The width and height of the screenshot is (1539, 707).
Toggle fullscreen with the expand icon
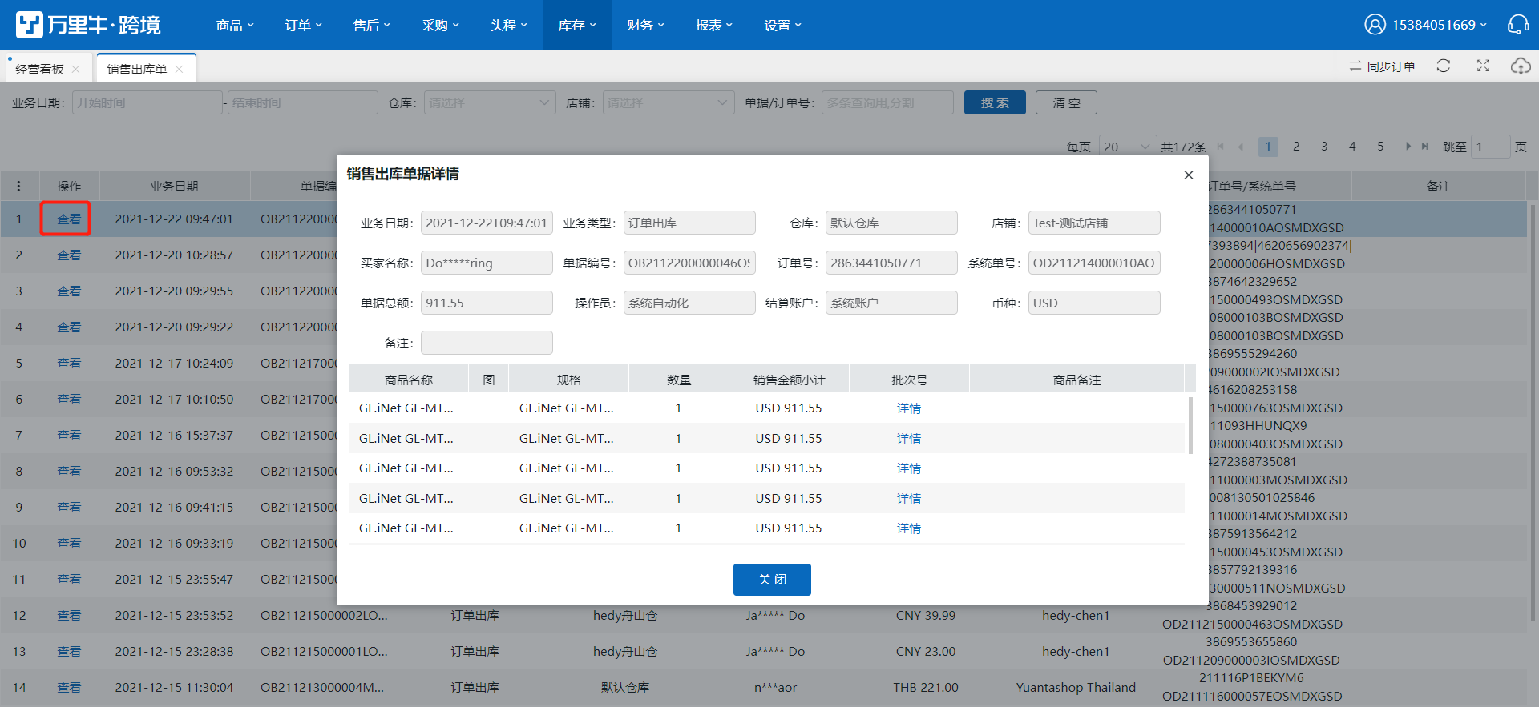(1483, 66)
